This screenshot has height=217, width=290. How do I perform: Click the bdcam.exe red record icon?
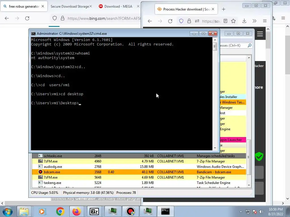(x=40, y=172)
